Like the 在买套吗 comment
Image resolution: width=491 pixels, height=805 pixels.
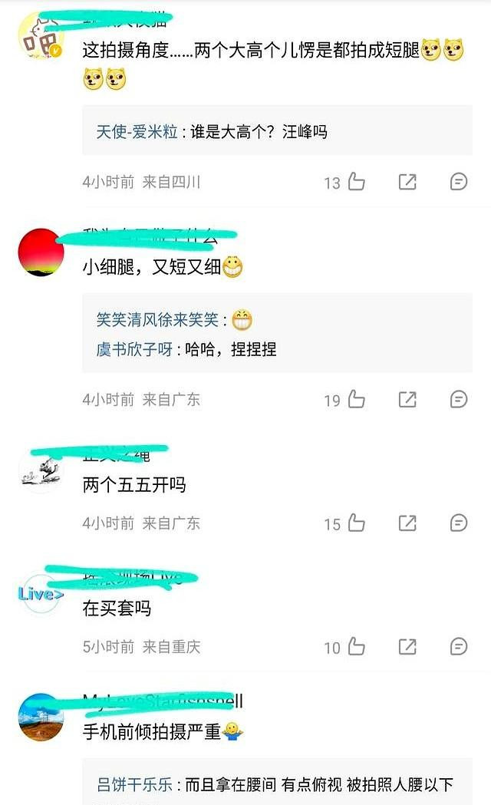click(356, 646)
